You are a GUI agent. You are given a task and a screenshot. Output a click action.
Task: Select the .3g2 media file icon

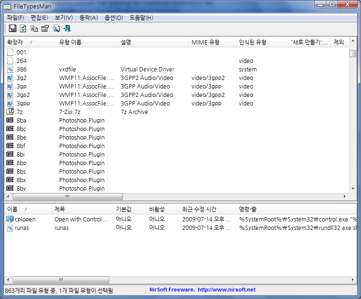click(10, 78)
